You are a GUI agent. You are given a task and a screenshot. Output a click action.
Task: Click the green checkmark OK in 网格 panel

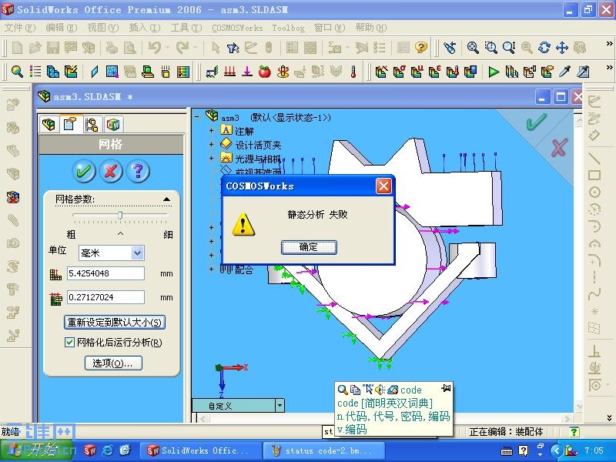coord(84,172)
